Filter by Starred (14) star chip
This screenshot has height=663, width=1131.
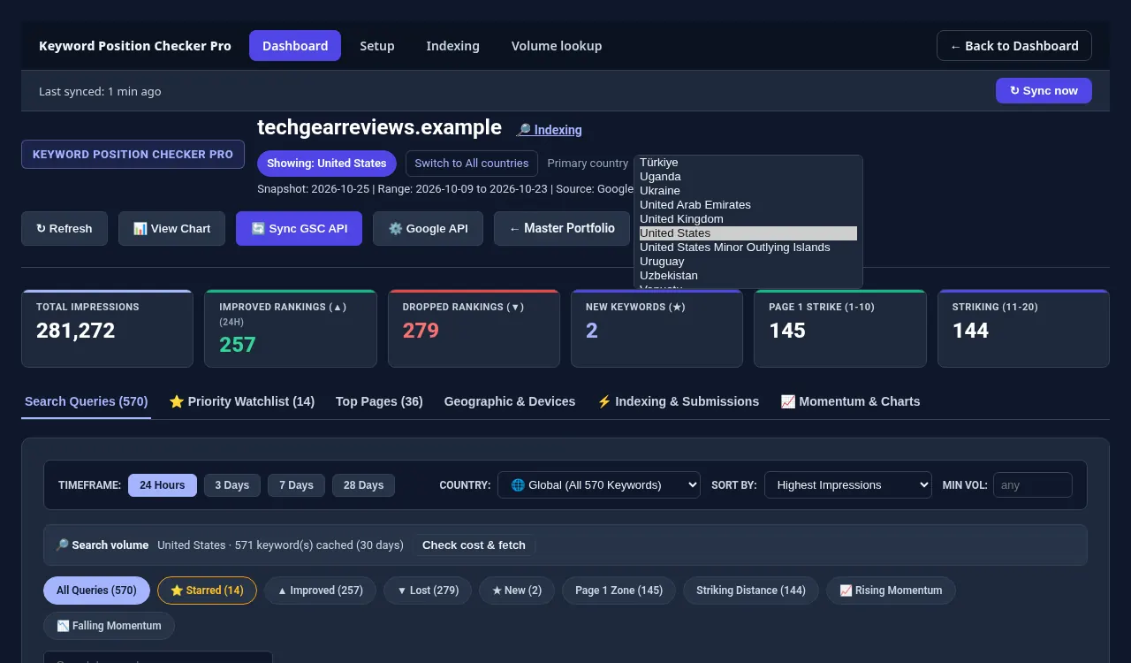point(207,591)
